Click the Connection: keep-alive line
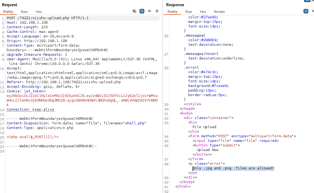 coord(30,110)
